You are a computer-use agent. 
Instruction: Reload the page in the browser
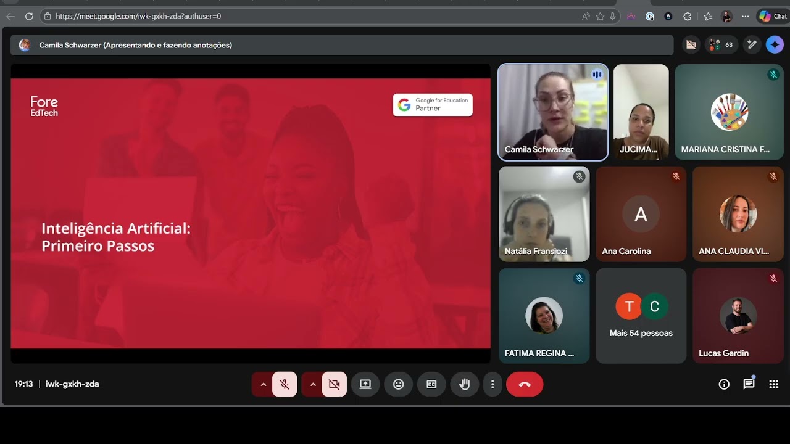click(x=29, y=16)
